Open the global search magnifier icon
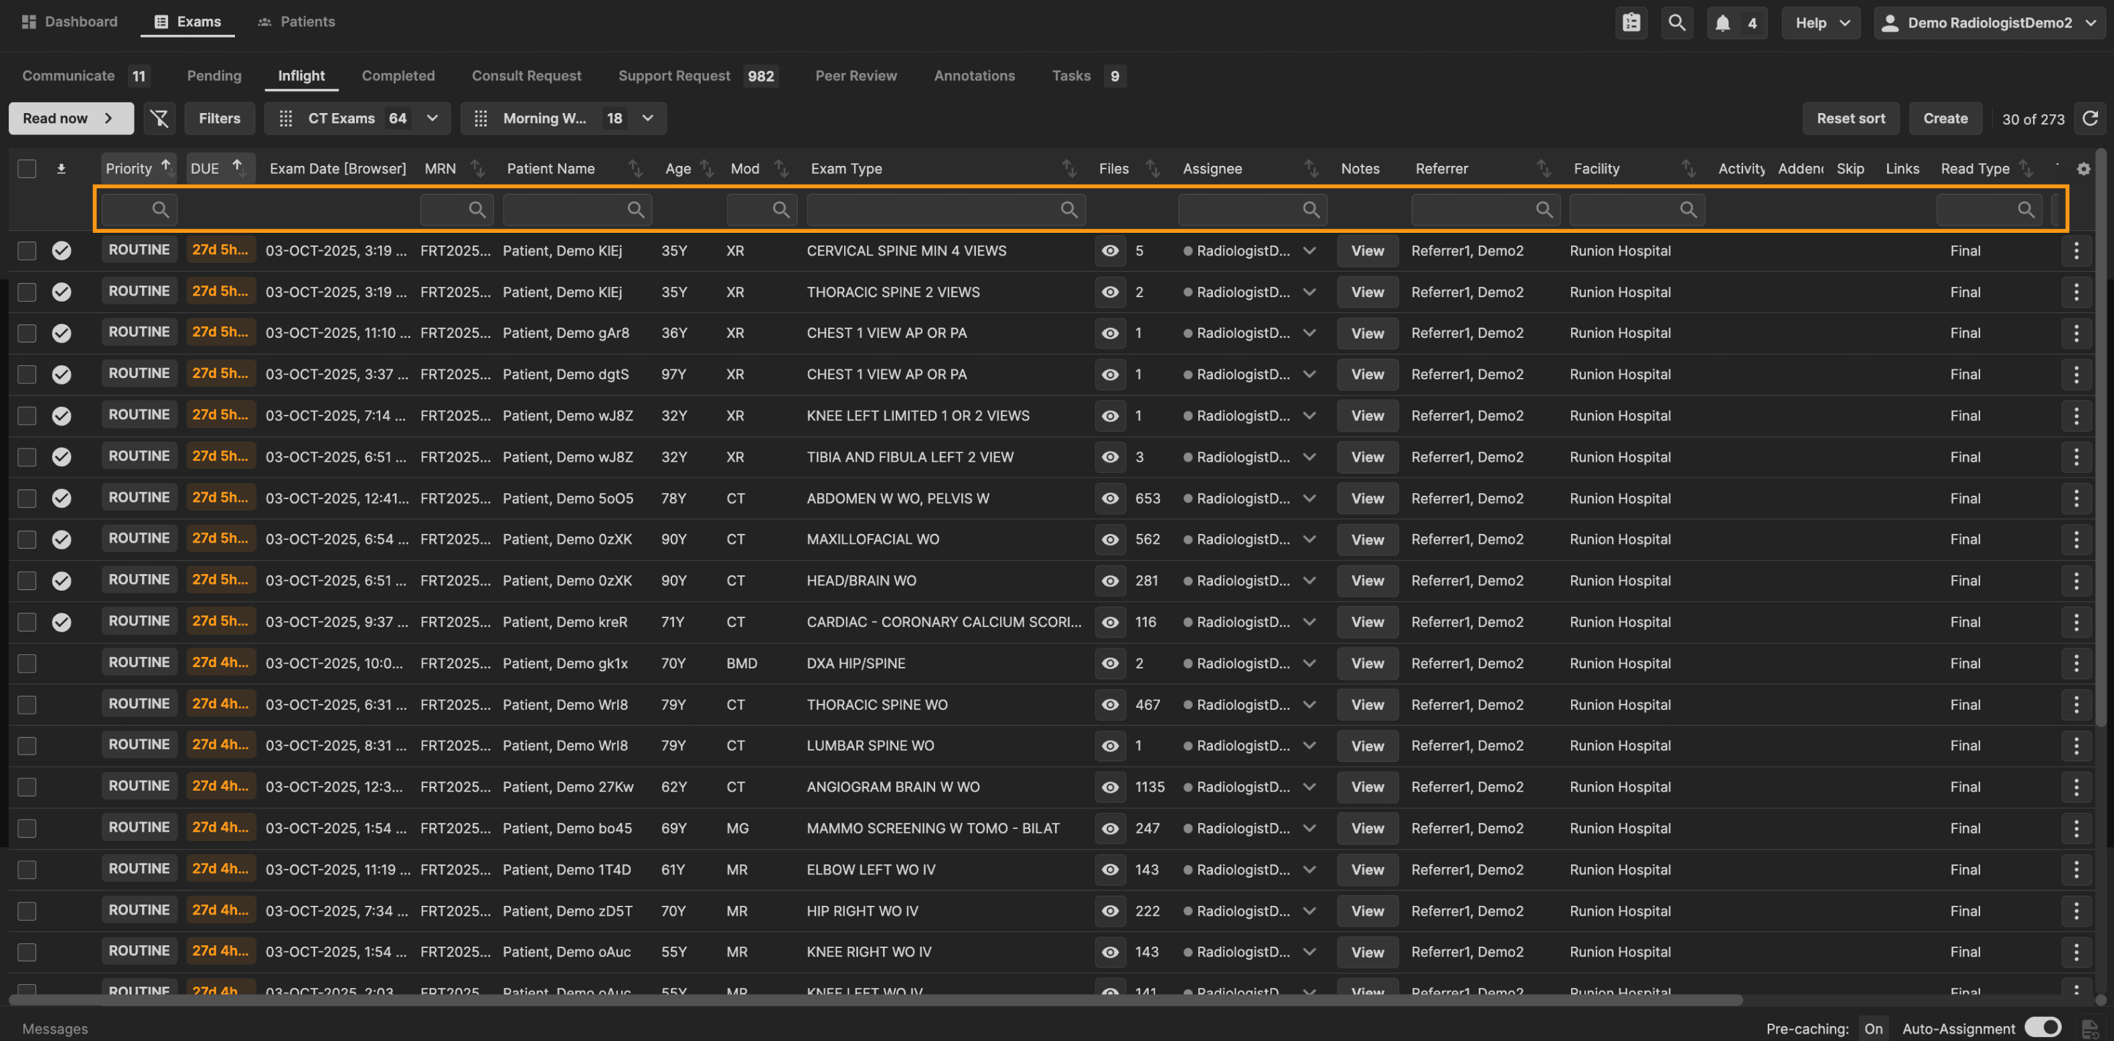The width and height of the screenshot is (2114, 1041). point(1677,22)
